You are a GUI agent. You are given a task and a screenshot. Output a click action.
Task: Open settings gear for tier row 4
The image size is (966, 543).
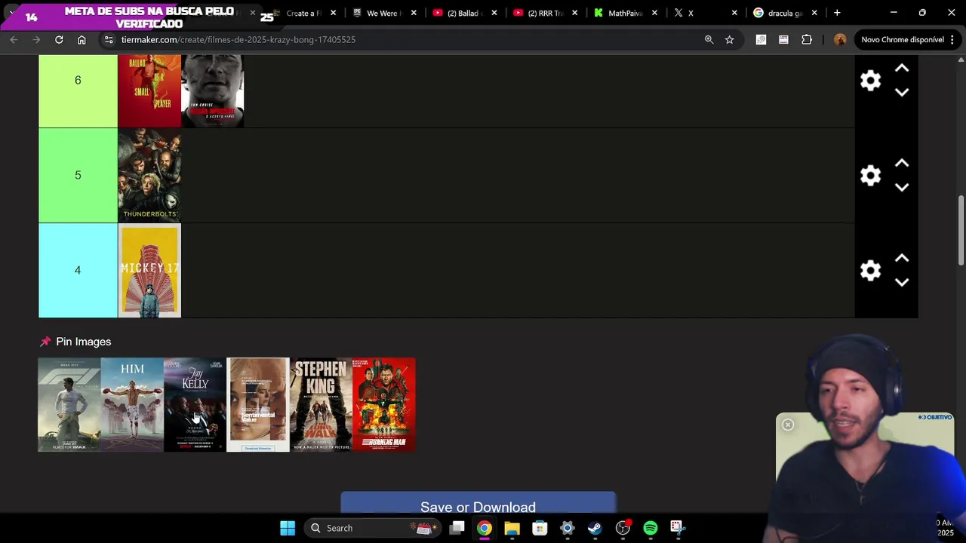click(x=870, y=271)
